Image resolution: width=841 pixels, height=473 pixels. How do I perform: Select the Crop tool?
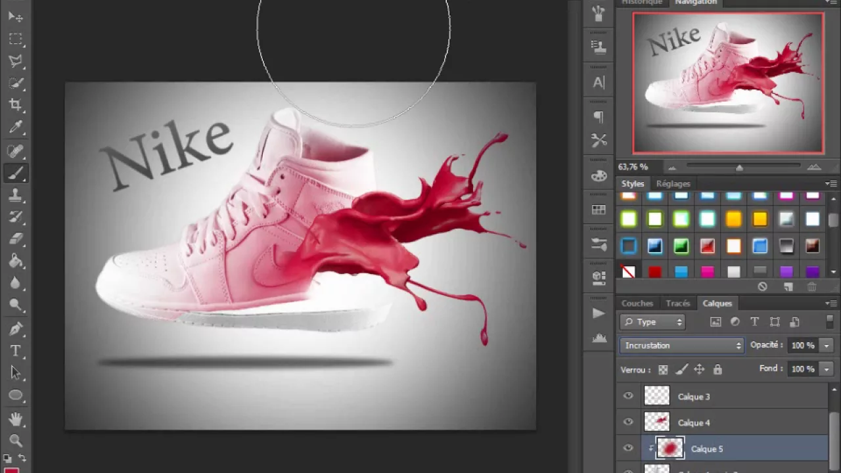pos(16,105)
